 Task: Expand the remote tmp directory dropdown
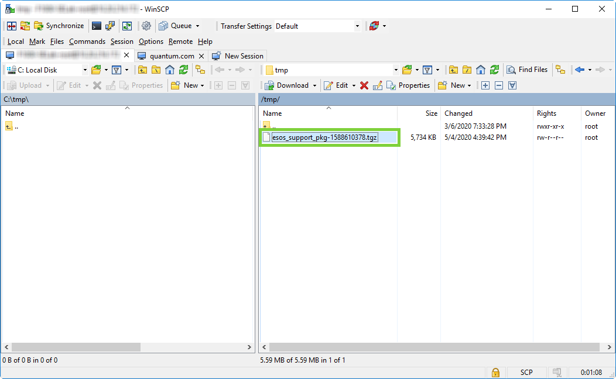click(x=396, y=70)
